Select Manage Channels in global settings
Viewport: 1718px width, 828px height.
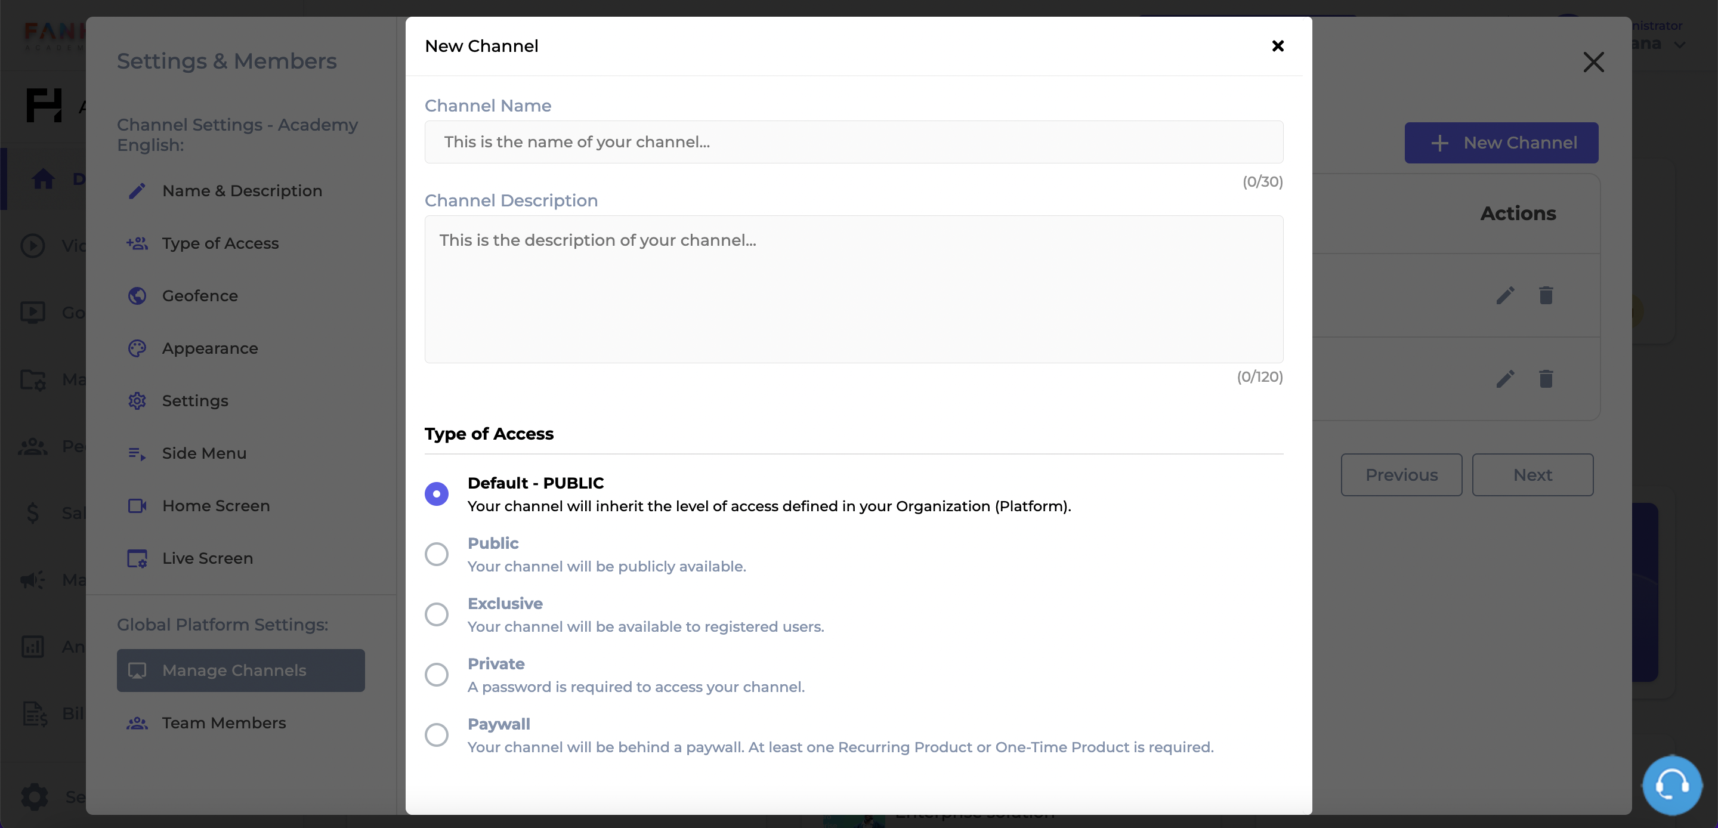[x=241, y=671]
